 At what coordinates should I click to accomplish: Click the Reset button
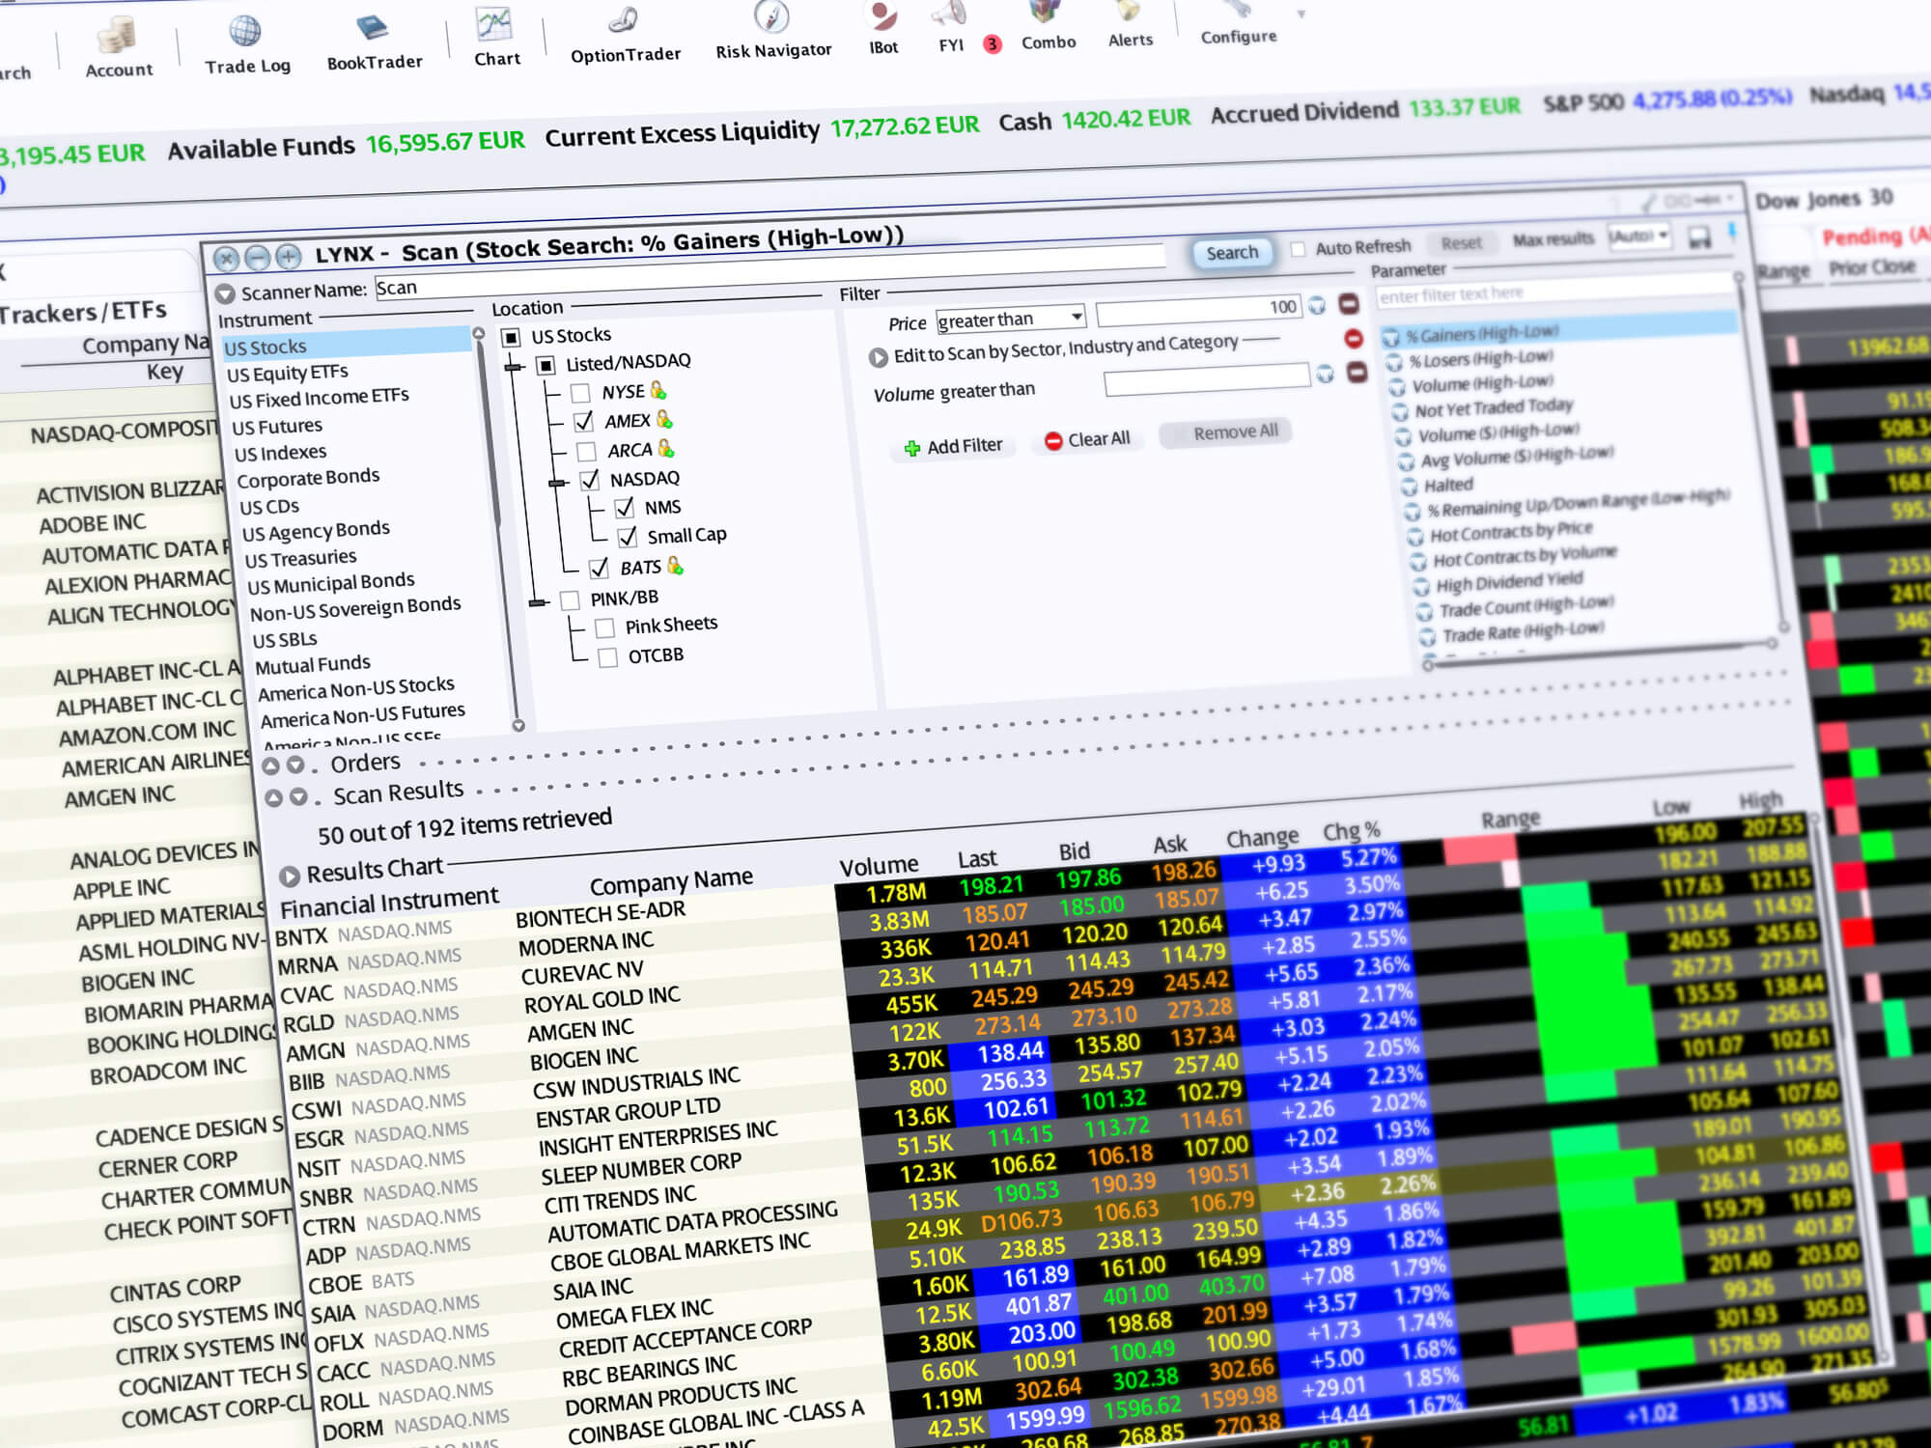click(1461, 243)
